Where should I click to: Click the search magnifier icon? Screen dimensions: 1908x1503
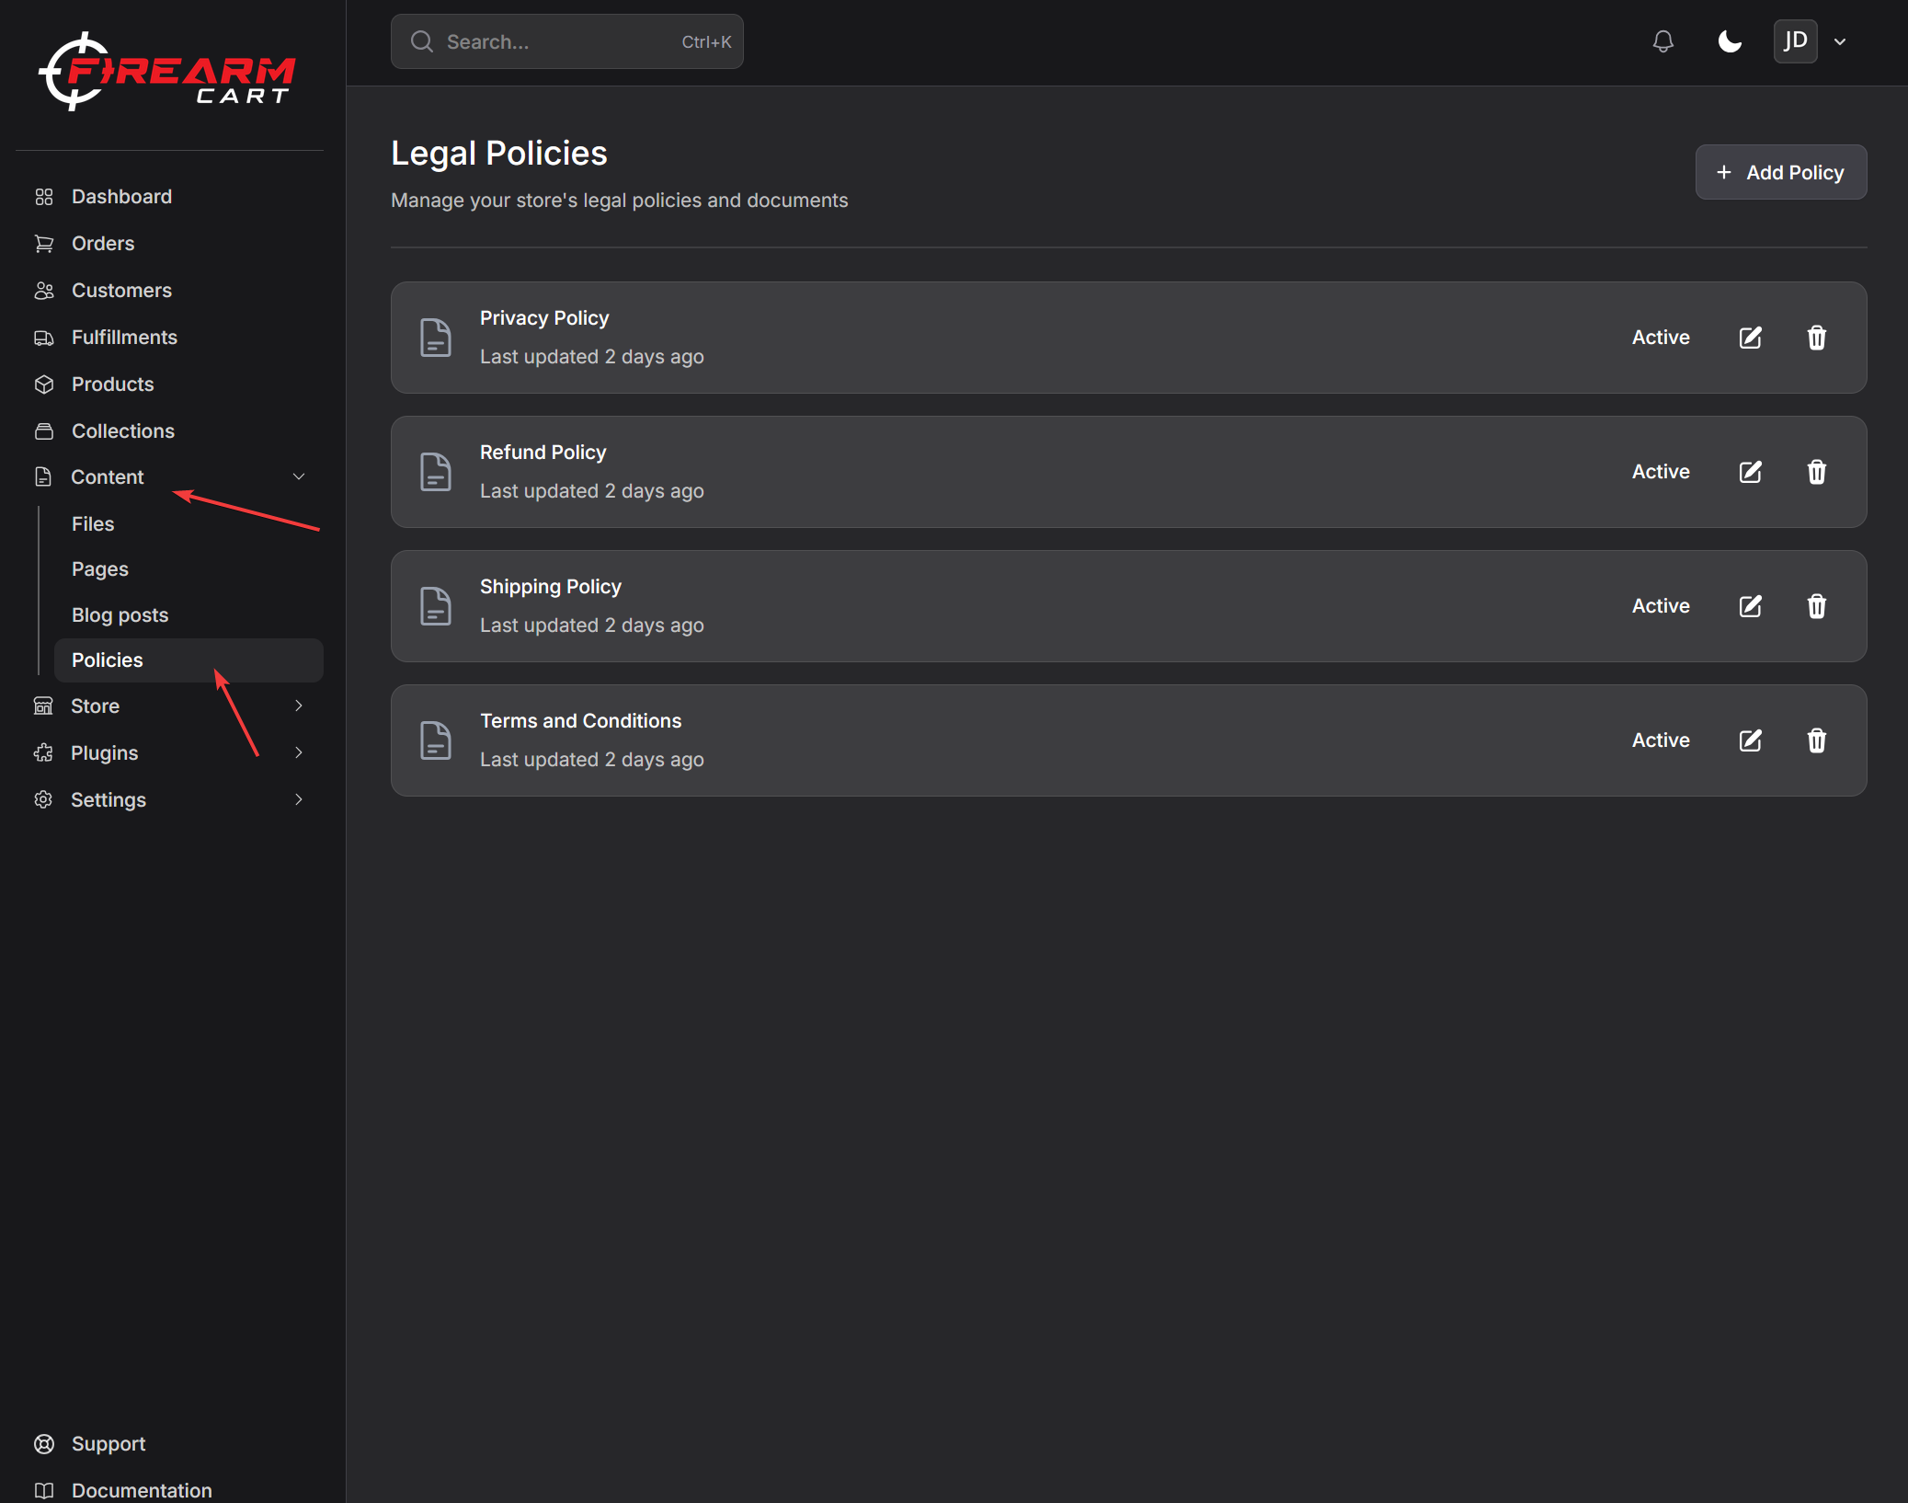click(422, 41)
